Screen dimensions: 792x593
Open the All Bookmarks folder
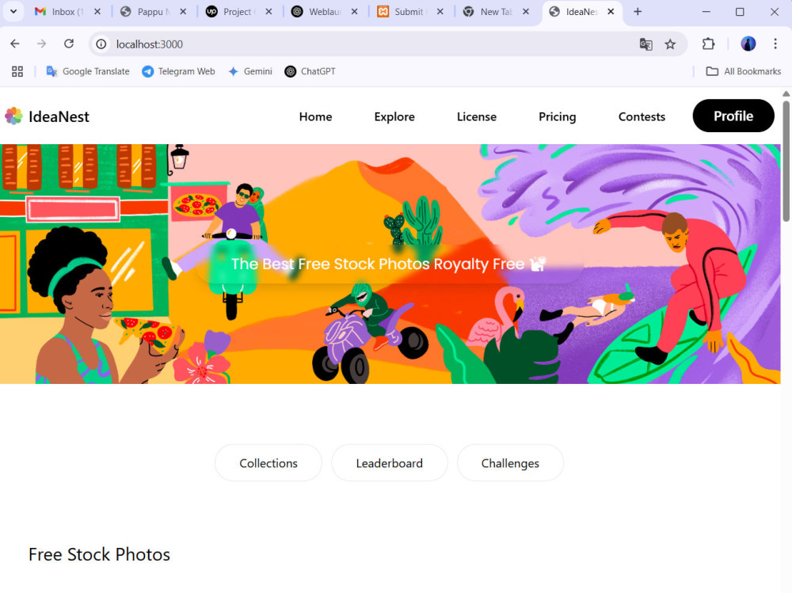(x=744, y=71)
